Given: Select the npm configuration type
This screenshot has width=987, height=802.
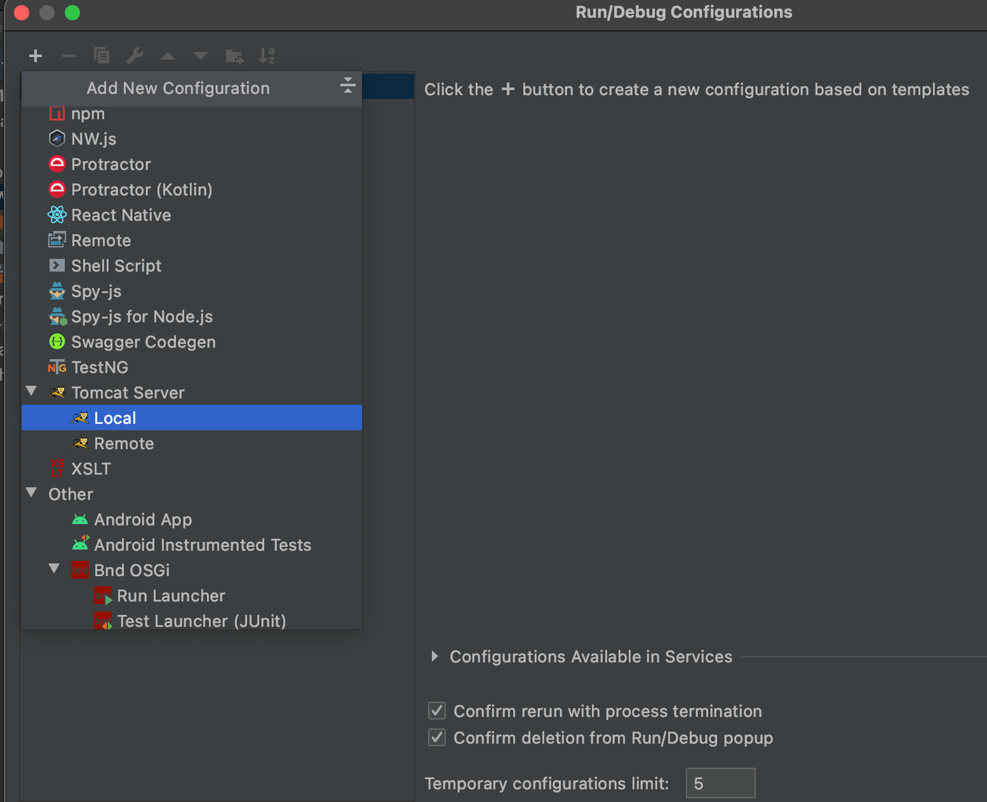Looking at the screenshot, I should 192,114.
